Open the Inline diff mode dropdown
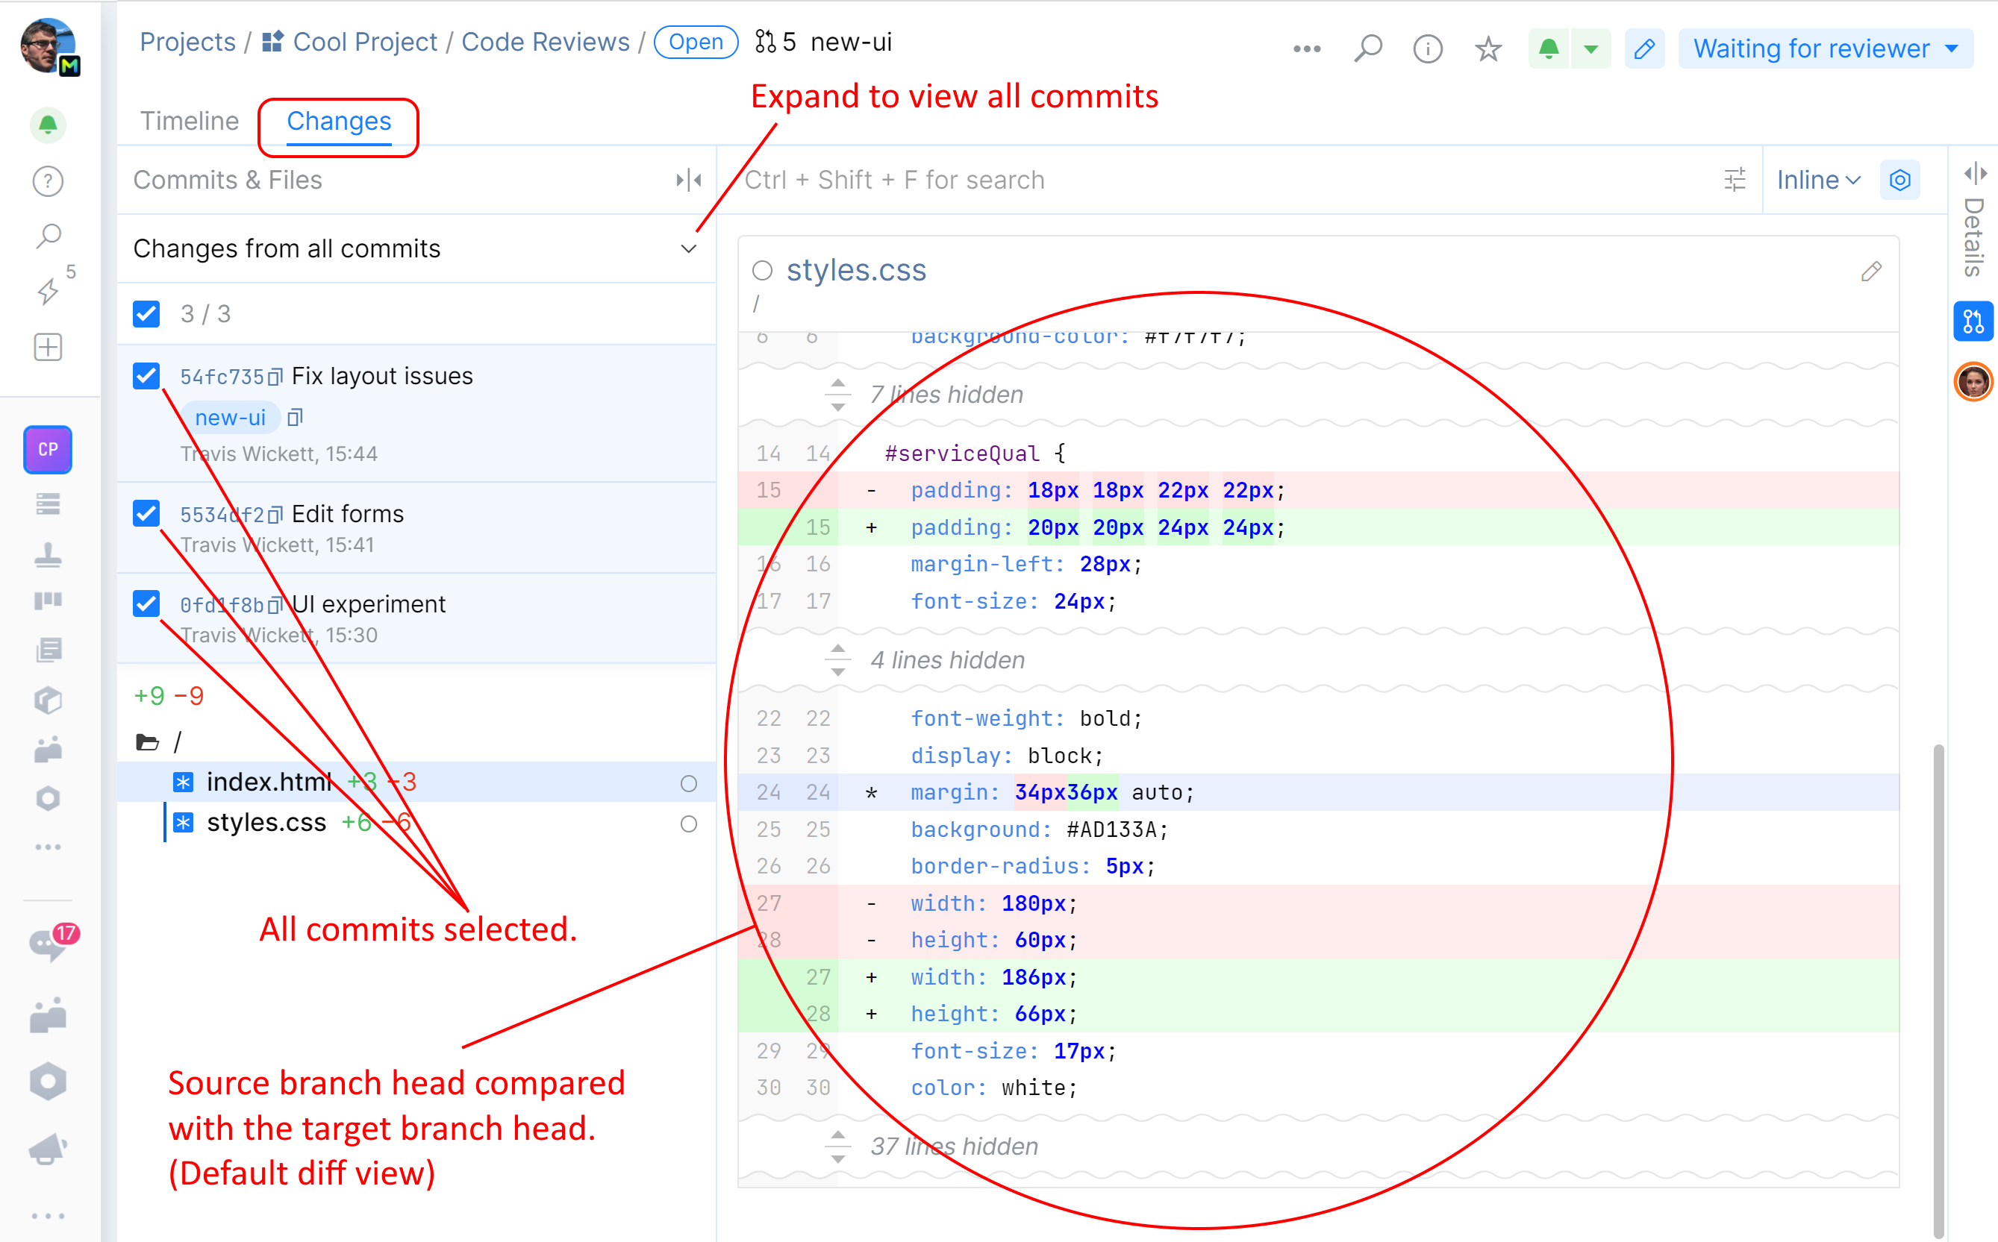1998x1242 pixels. click(1817, 180)
